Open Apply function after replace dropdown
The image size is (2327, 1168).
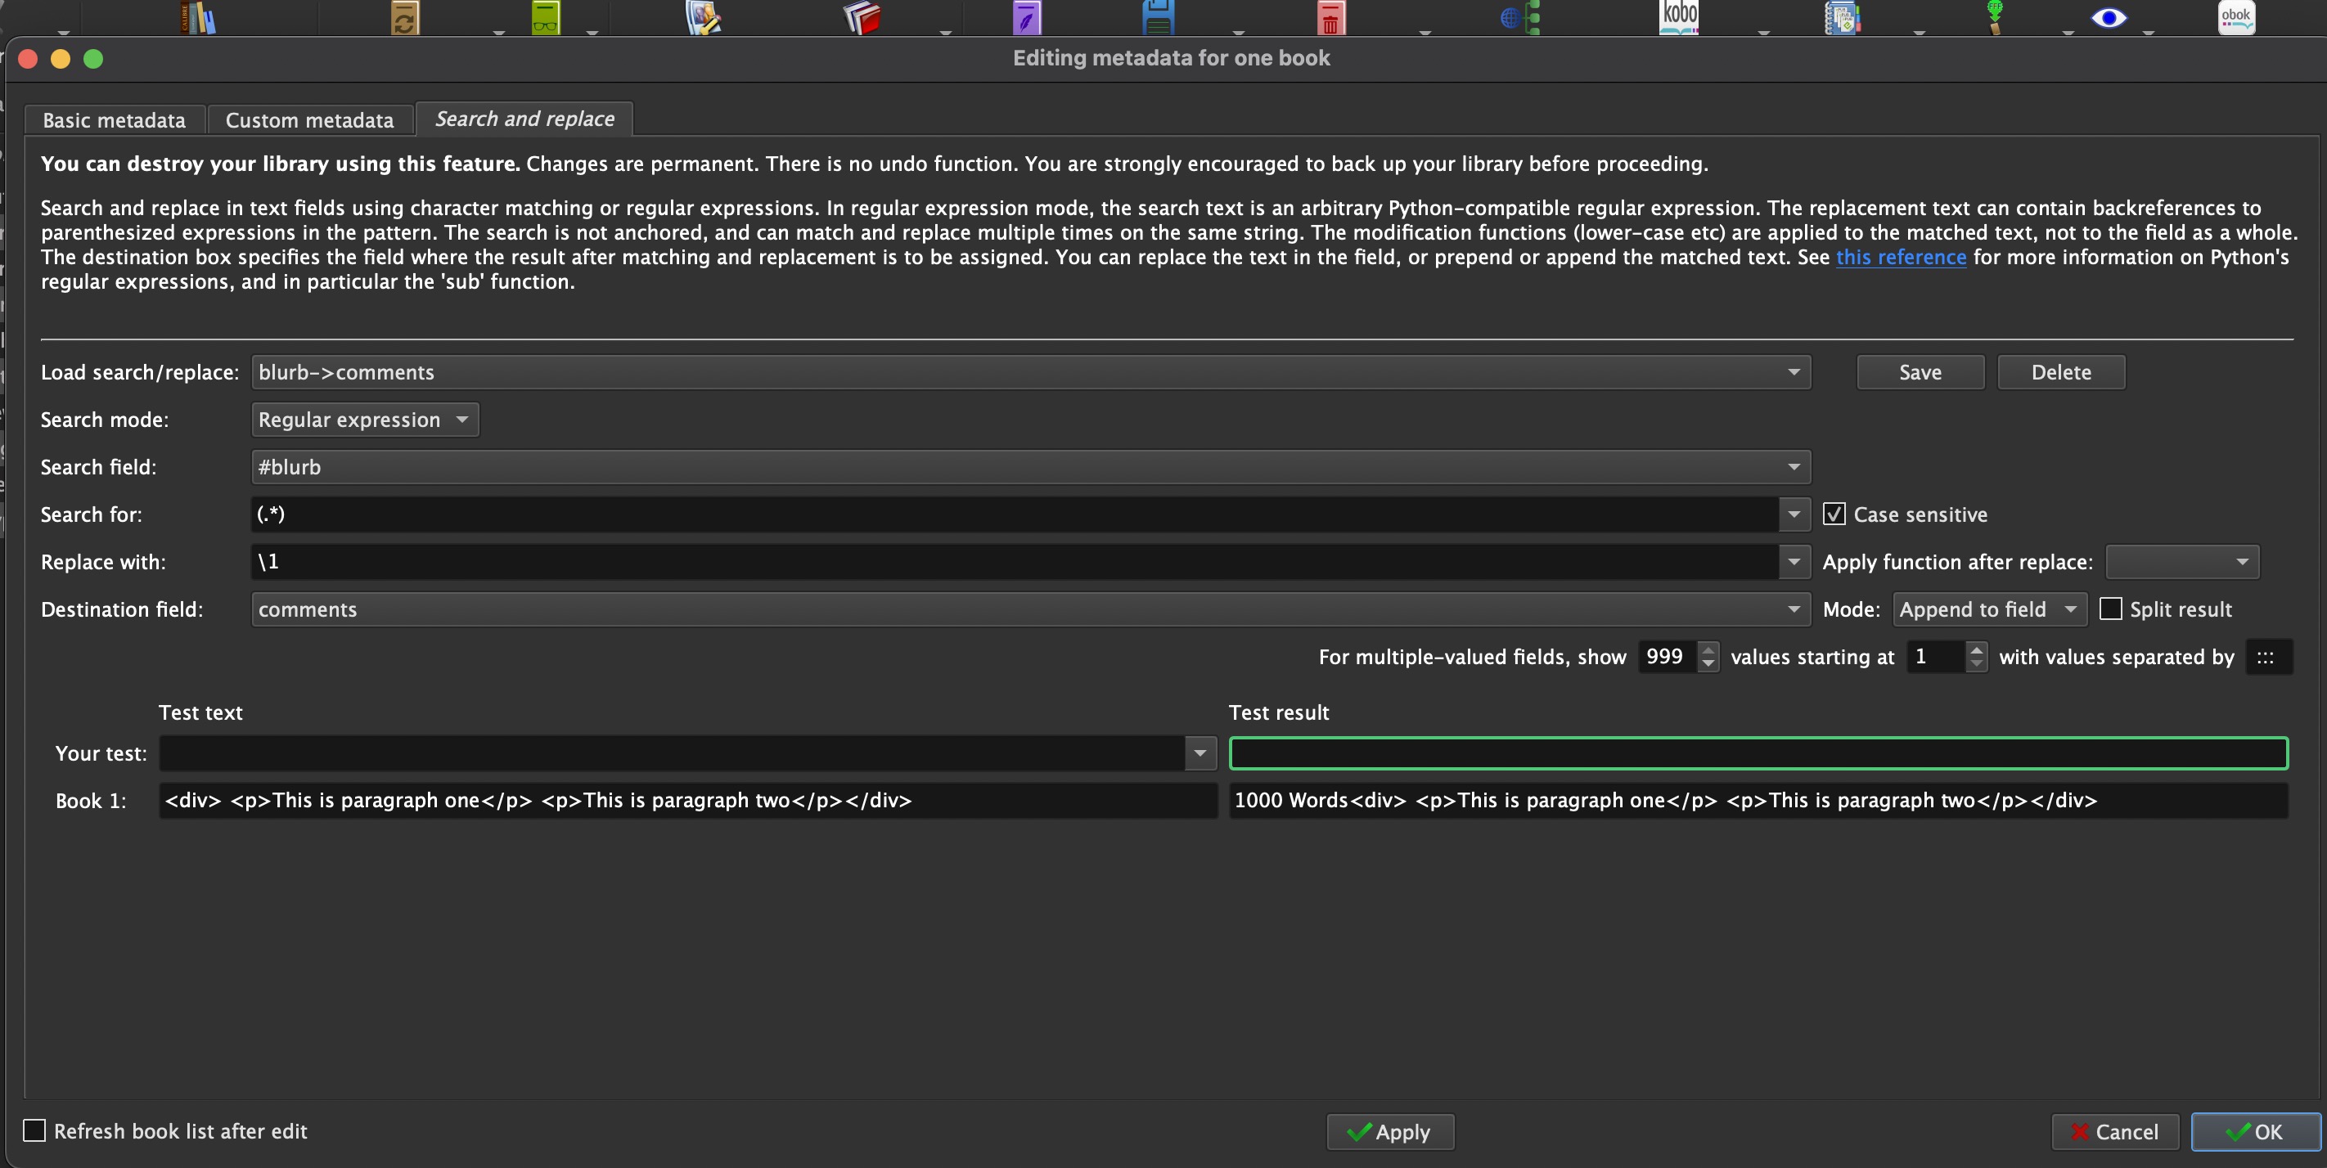click(x=2181, y=562)
